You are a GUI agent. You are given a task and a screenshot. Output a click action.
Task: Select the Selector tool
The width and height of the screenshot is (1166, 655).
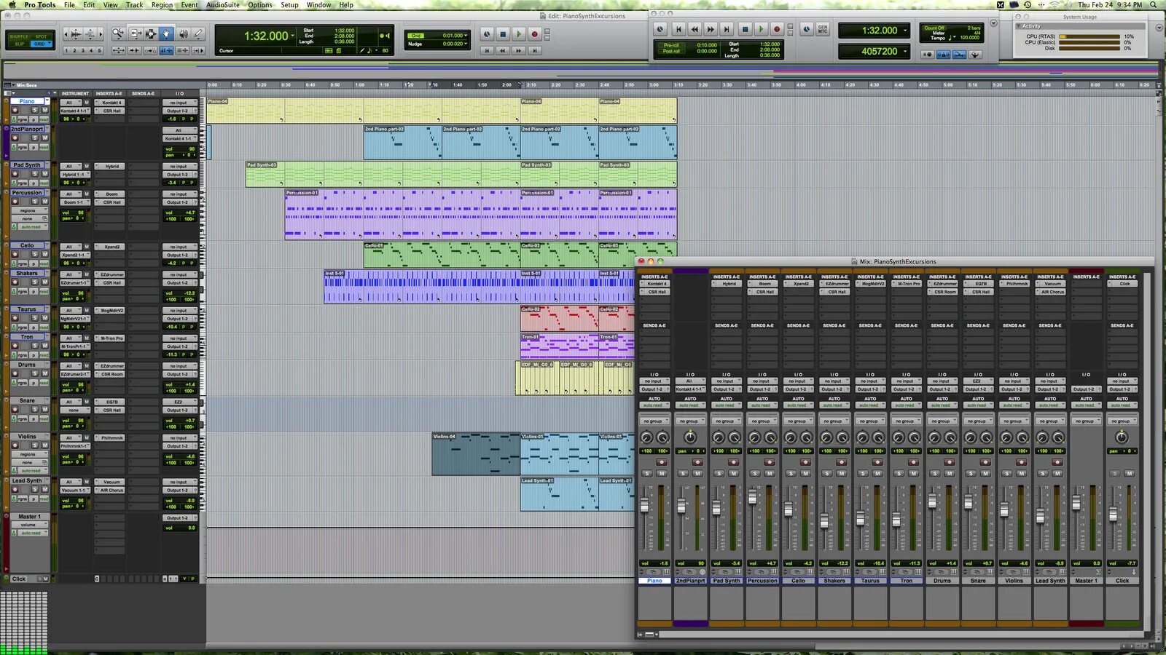pos(150,33)
